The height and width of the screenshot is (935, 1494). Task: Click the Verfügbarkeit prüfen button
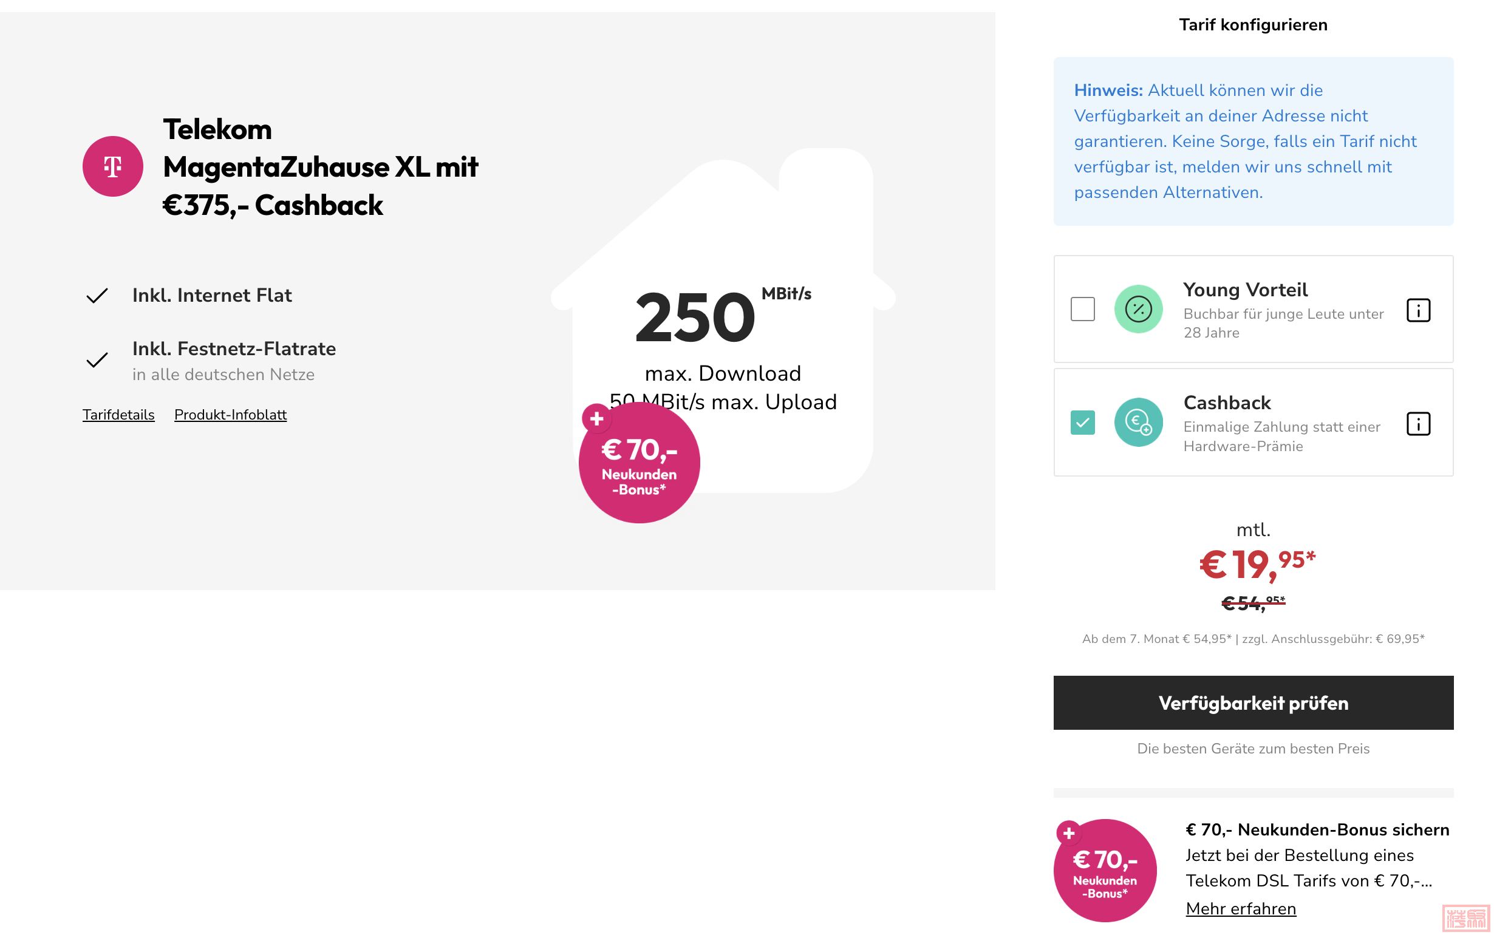coord(1253,702)
